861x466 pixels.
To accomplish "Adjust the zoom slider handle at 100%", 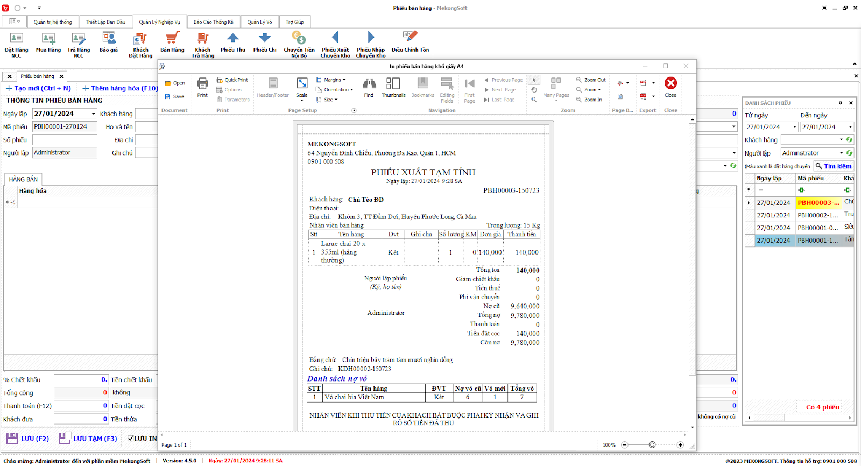I will point(652,445).
